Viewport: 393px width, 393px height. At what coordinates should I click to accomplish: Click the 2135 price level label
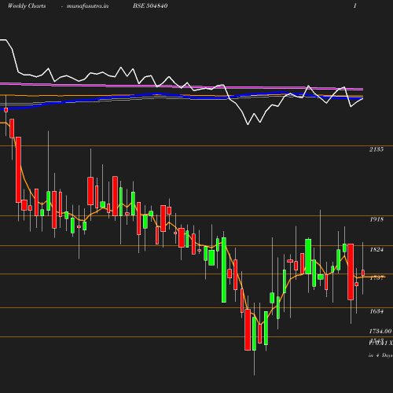click(x=376, y=149)
